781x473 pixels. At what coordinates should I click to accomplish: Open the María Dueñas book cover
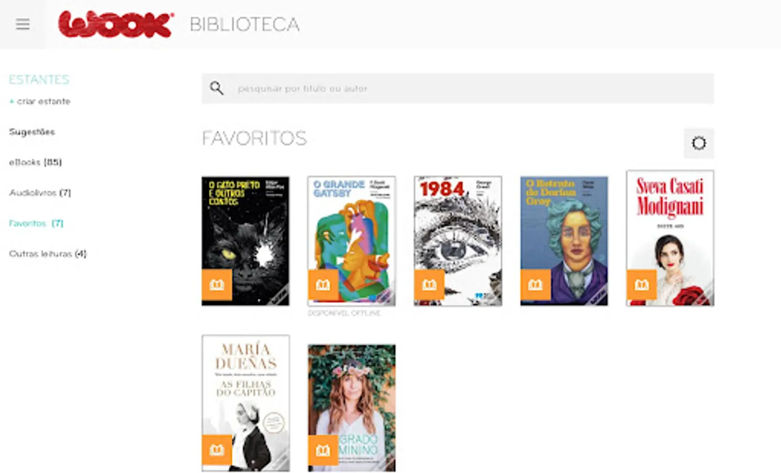pyautogui.click(x=245, y=403)
